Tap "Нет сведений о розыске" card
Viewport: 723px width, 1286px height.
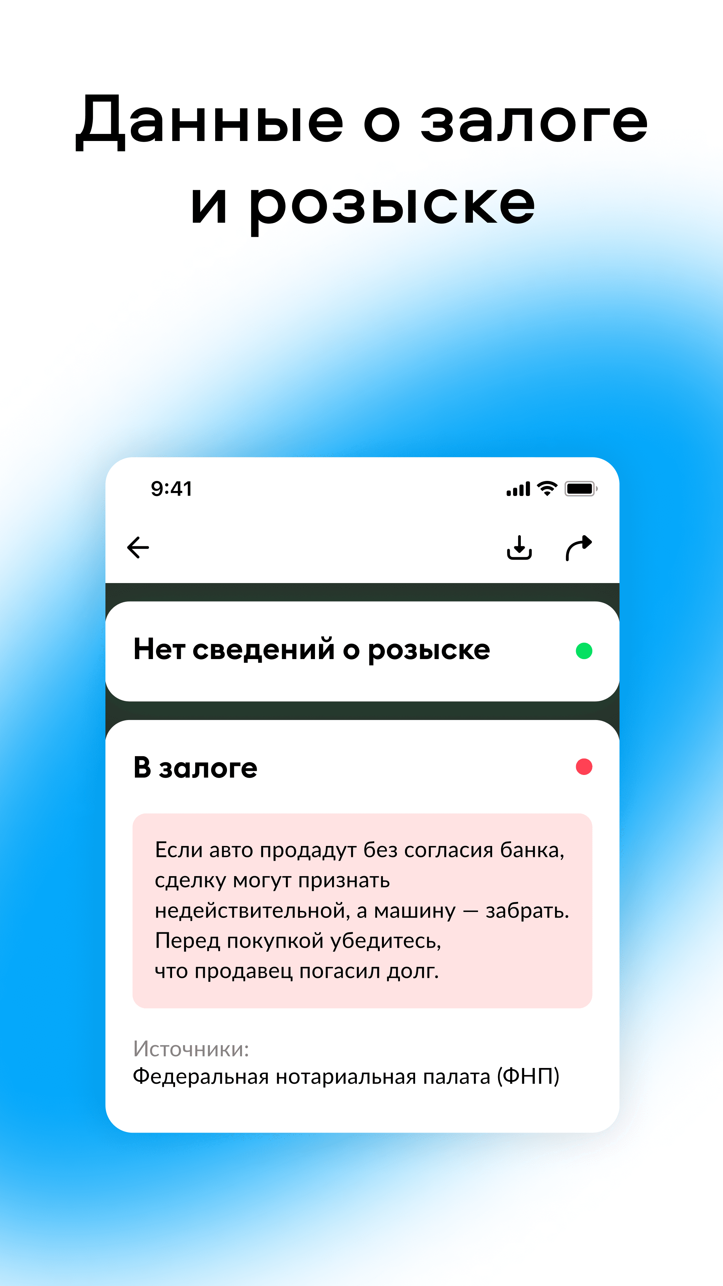pos(361,651)
